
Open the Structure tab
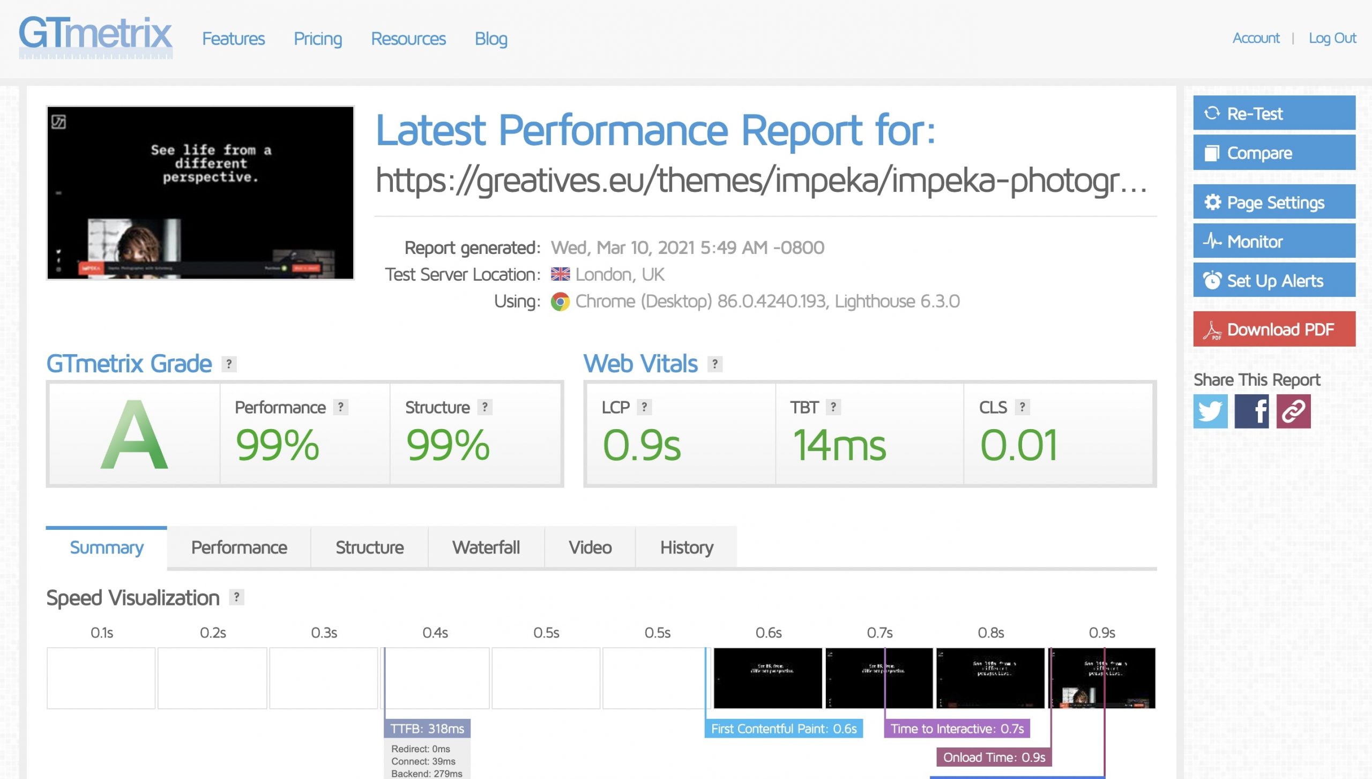tap(369, 547)
